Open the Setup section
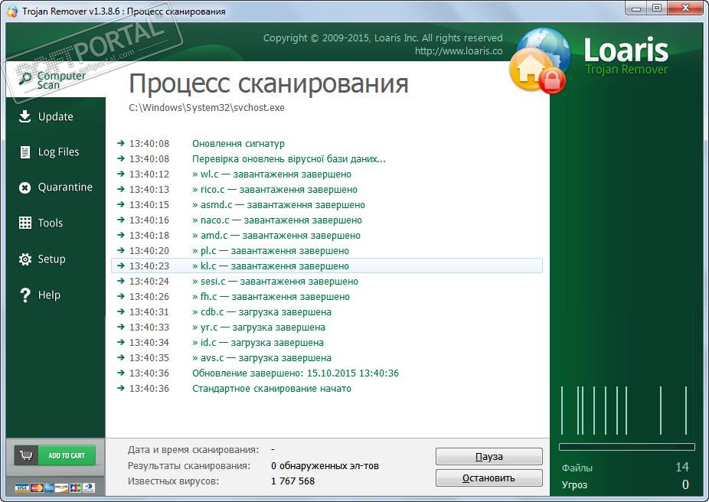The image size is (709, 502). (56, 259)
